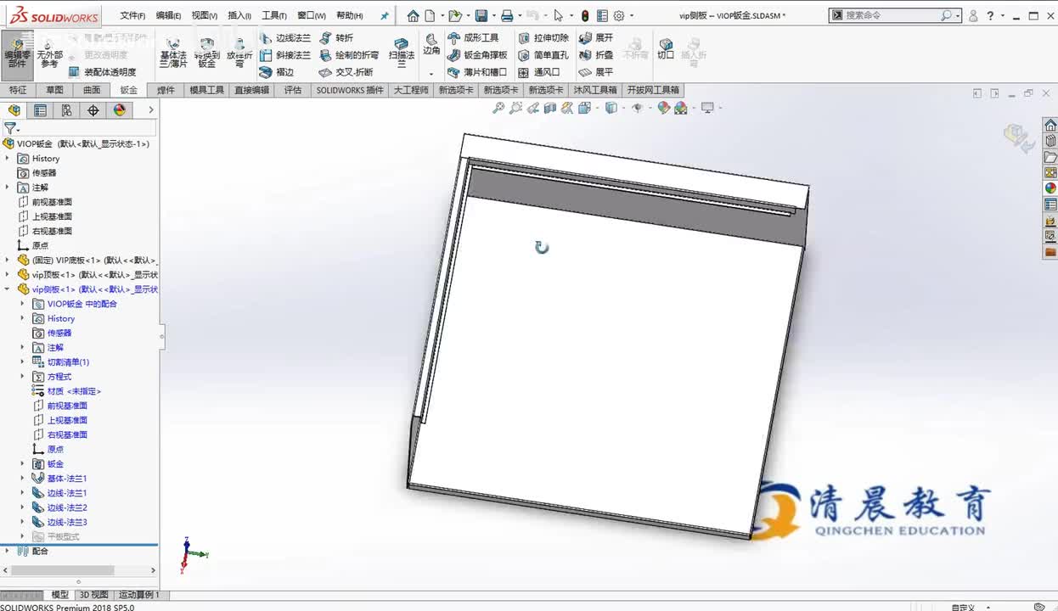Expand the vip顶板<1> component
This screenshot has width=1058, height=611.
(8, 275)
